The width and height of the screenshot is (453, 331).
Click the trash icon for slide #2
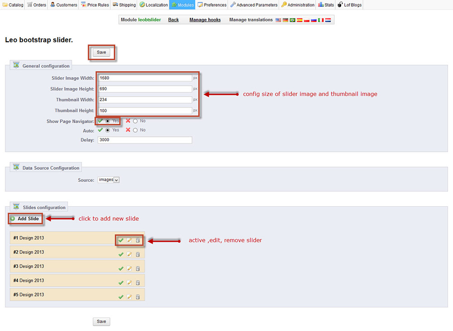coord(138,254)
